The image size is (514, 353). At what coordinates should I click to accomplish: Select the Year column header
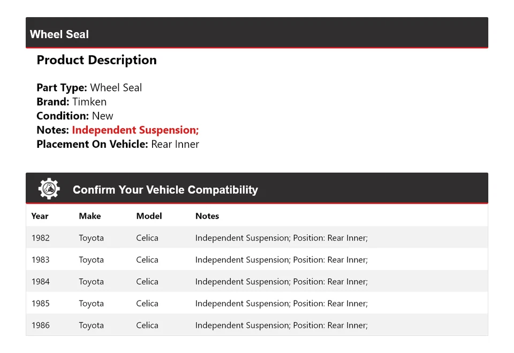click(x=40, y=216)
